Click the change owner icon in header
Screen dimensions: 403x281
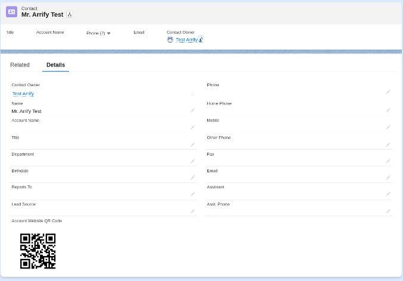pos(201,40)
